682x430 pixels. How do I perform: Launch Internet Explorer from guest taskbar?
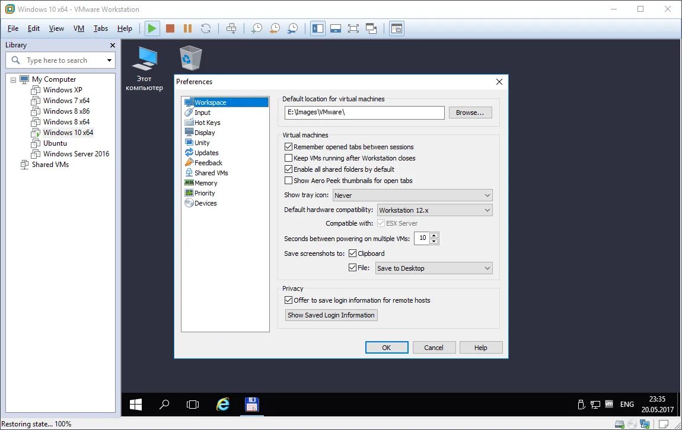pyautogui.click(x=223, y=405)
